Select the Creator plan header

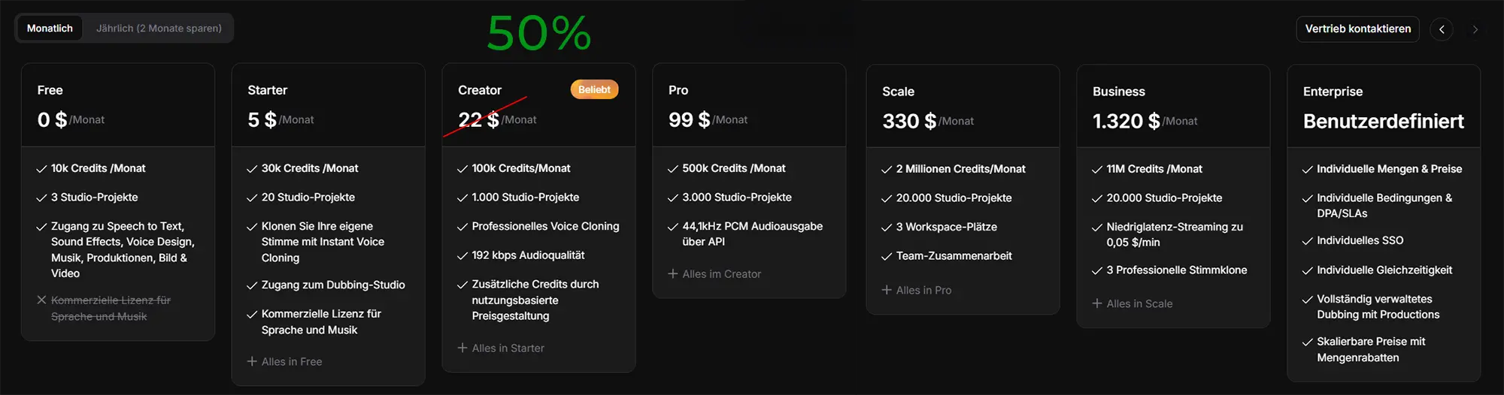click(x=480, y=90)
